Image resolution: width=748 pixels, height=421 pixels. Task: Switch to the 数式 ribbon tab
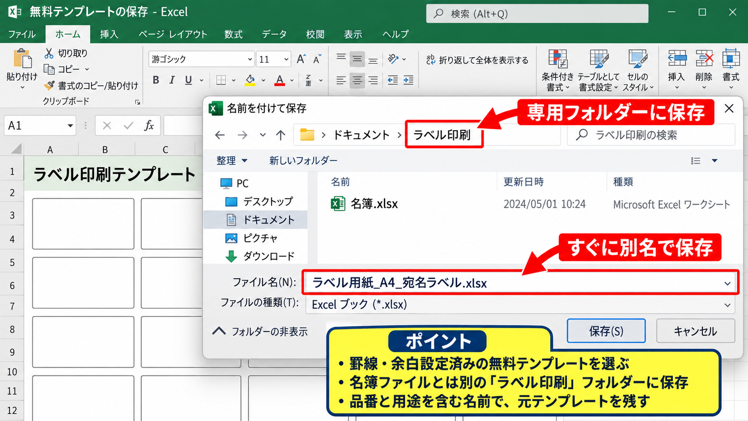tap(233, 34)
